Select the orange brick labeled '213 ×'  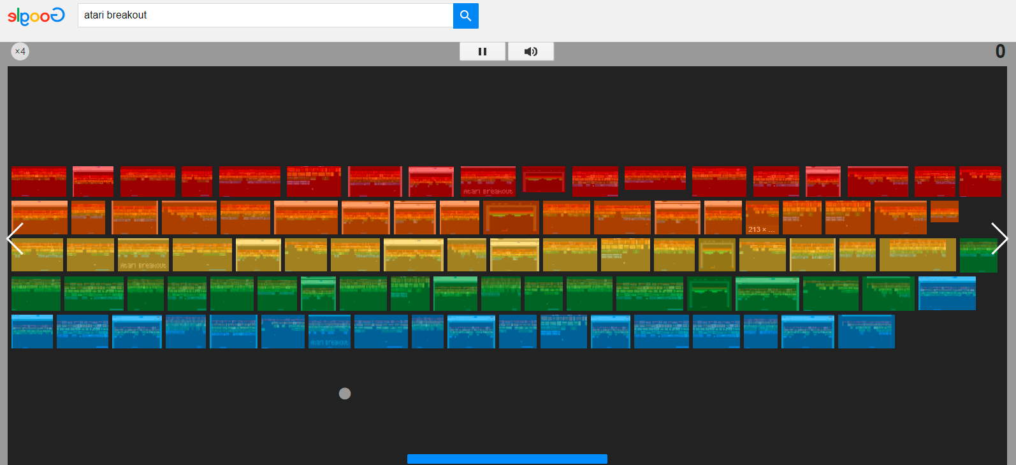click(762, 218)
